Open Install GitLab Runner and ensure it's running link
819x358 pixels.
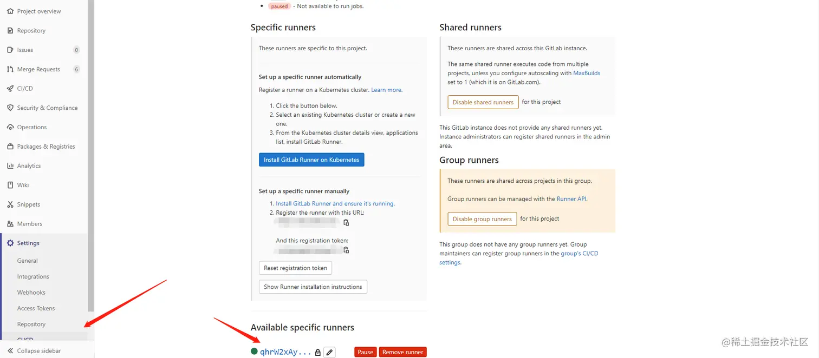(x=335, y=204)
